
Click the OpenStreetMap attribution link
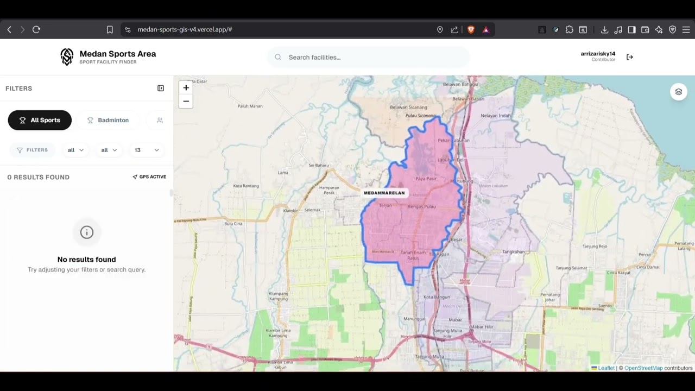(x=643, y=368)
